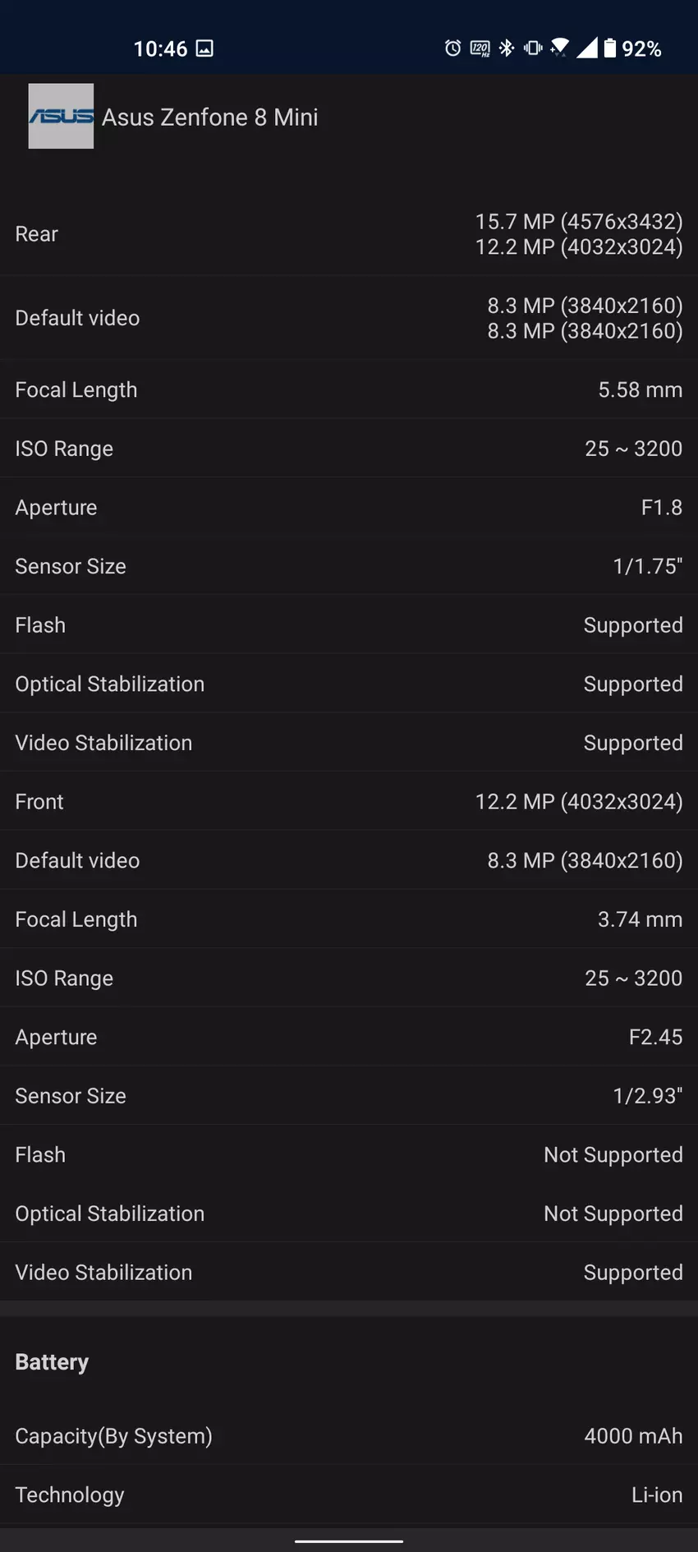Tap the cellular signal strength icon
Viewport: 698px width, 1552px height.
[x=586, y=48]
